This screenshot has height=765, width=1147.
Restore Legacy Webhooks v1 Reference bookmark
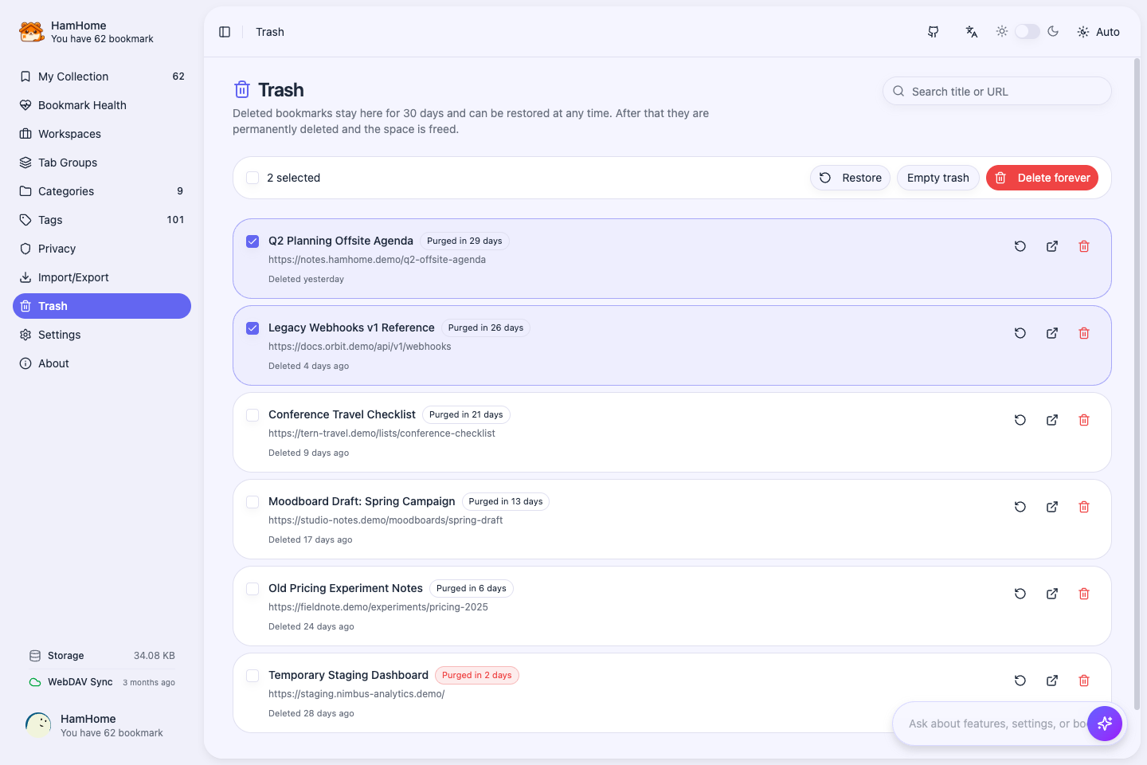[1020, 333]
